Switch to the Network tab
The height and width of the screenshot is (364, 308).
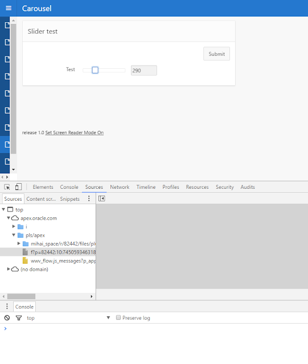(x=120, y=187)
